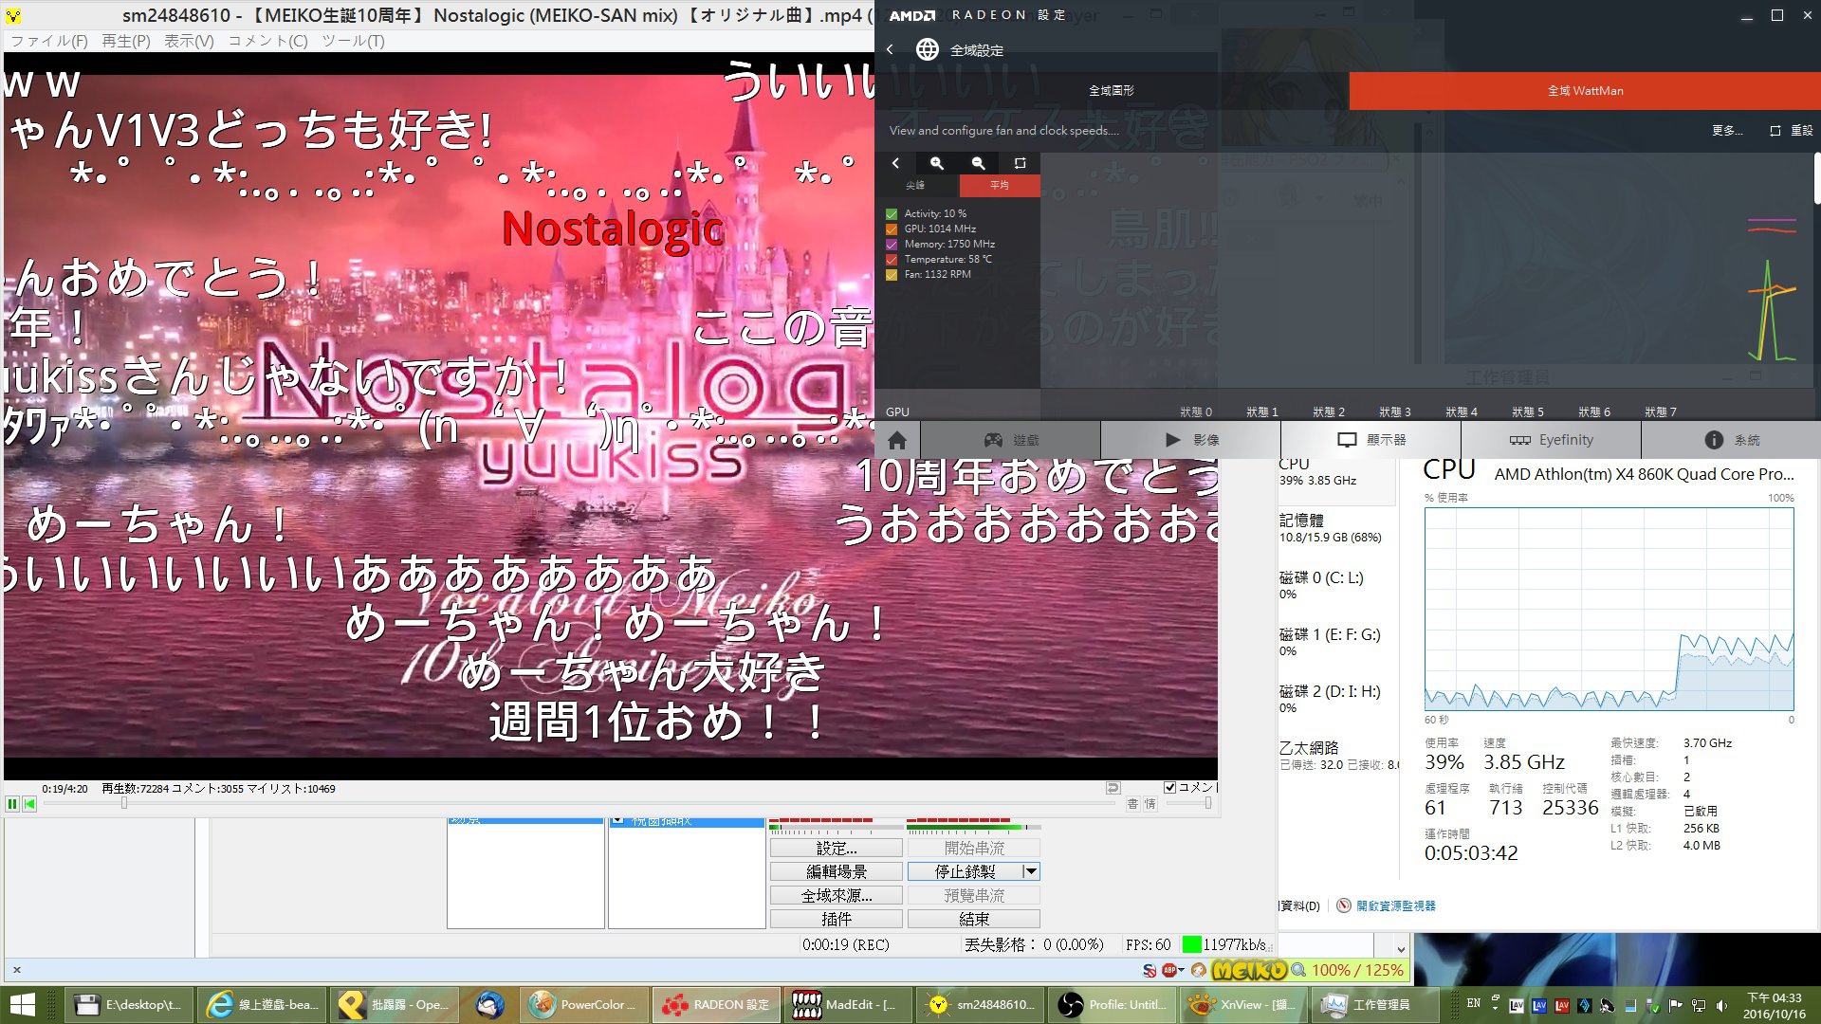The width and height of the screenshot is (1821, 1024).
Task: Toggle the Temperature 58 °C checkbox
Action: point(892,260)
